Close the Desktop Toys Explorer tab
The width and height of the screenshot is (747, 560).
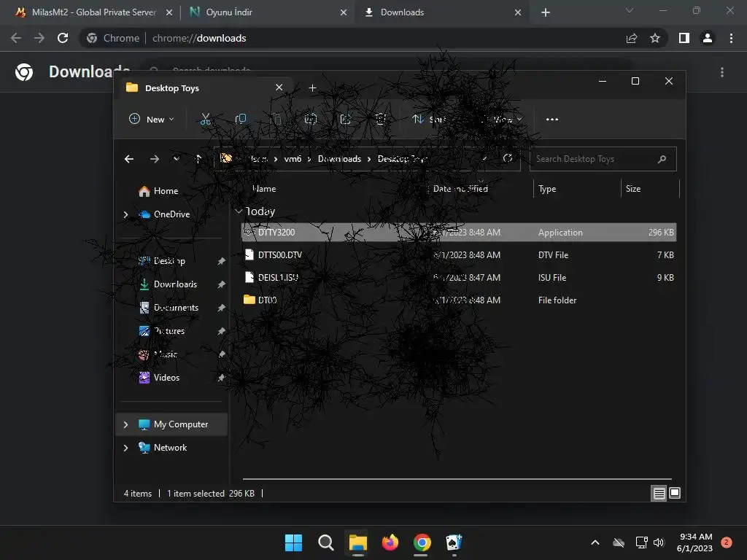(279, 87)
